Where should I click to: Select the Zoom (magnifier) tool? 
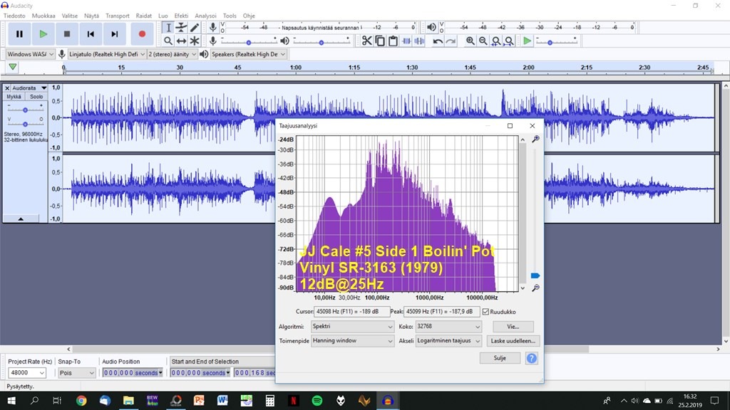[x=168, y=41]
